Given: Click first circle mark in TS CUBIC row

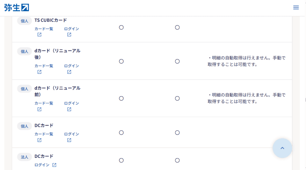Looking at the screenshot, I should 121,27.
